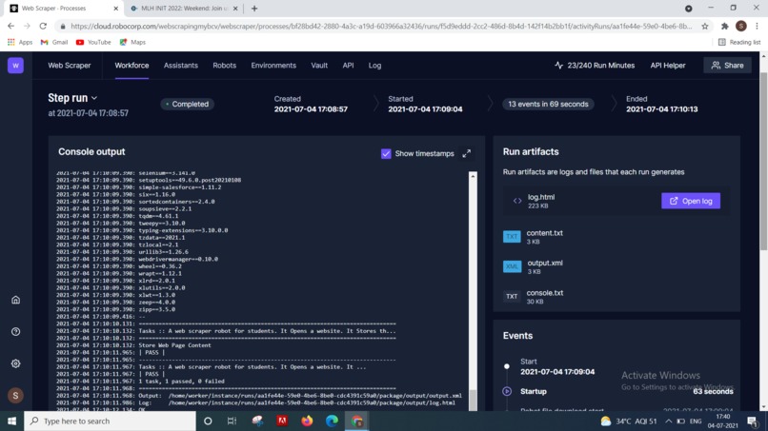
Task: Click the Startup event play icon
Action: [x=507, y=391]
